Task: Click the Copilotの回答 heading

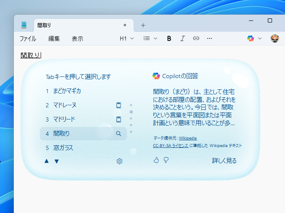Action: 180,76
